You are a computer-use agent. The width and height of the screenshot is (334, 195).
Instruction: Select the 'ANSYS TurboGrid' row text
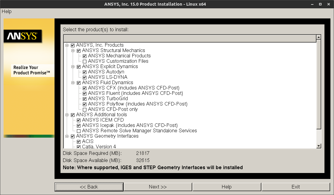click(x=108, y=99)
